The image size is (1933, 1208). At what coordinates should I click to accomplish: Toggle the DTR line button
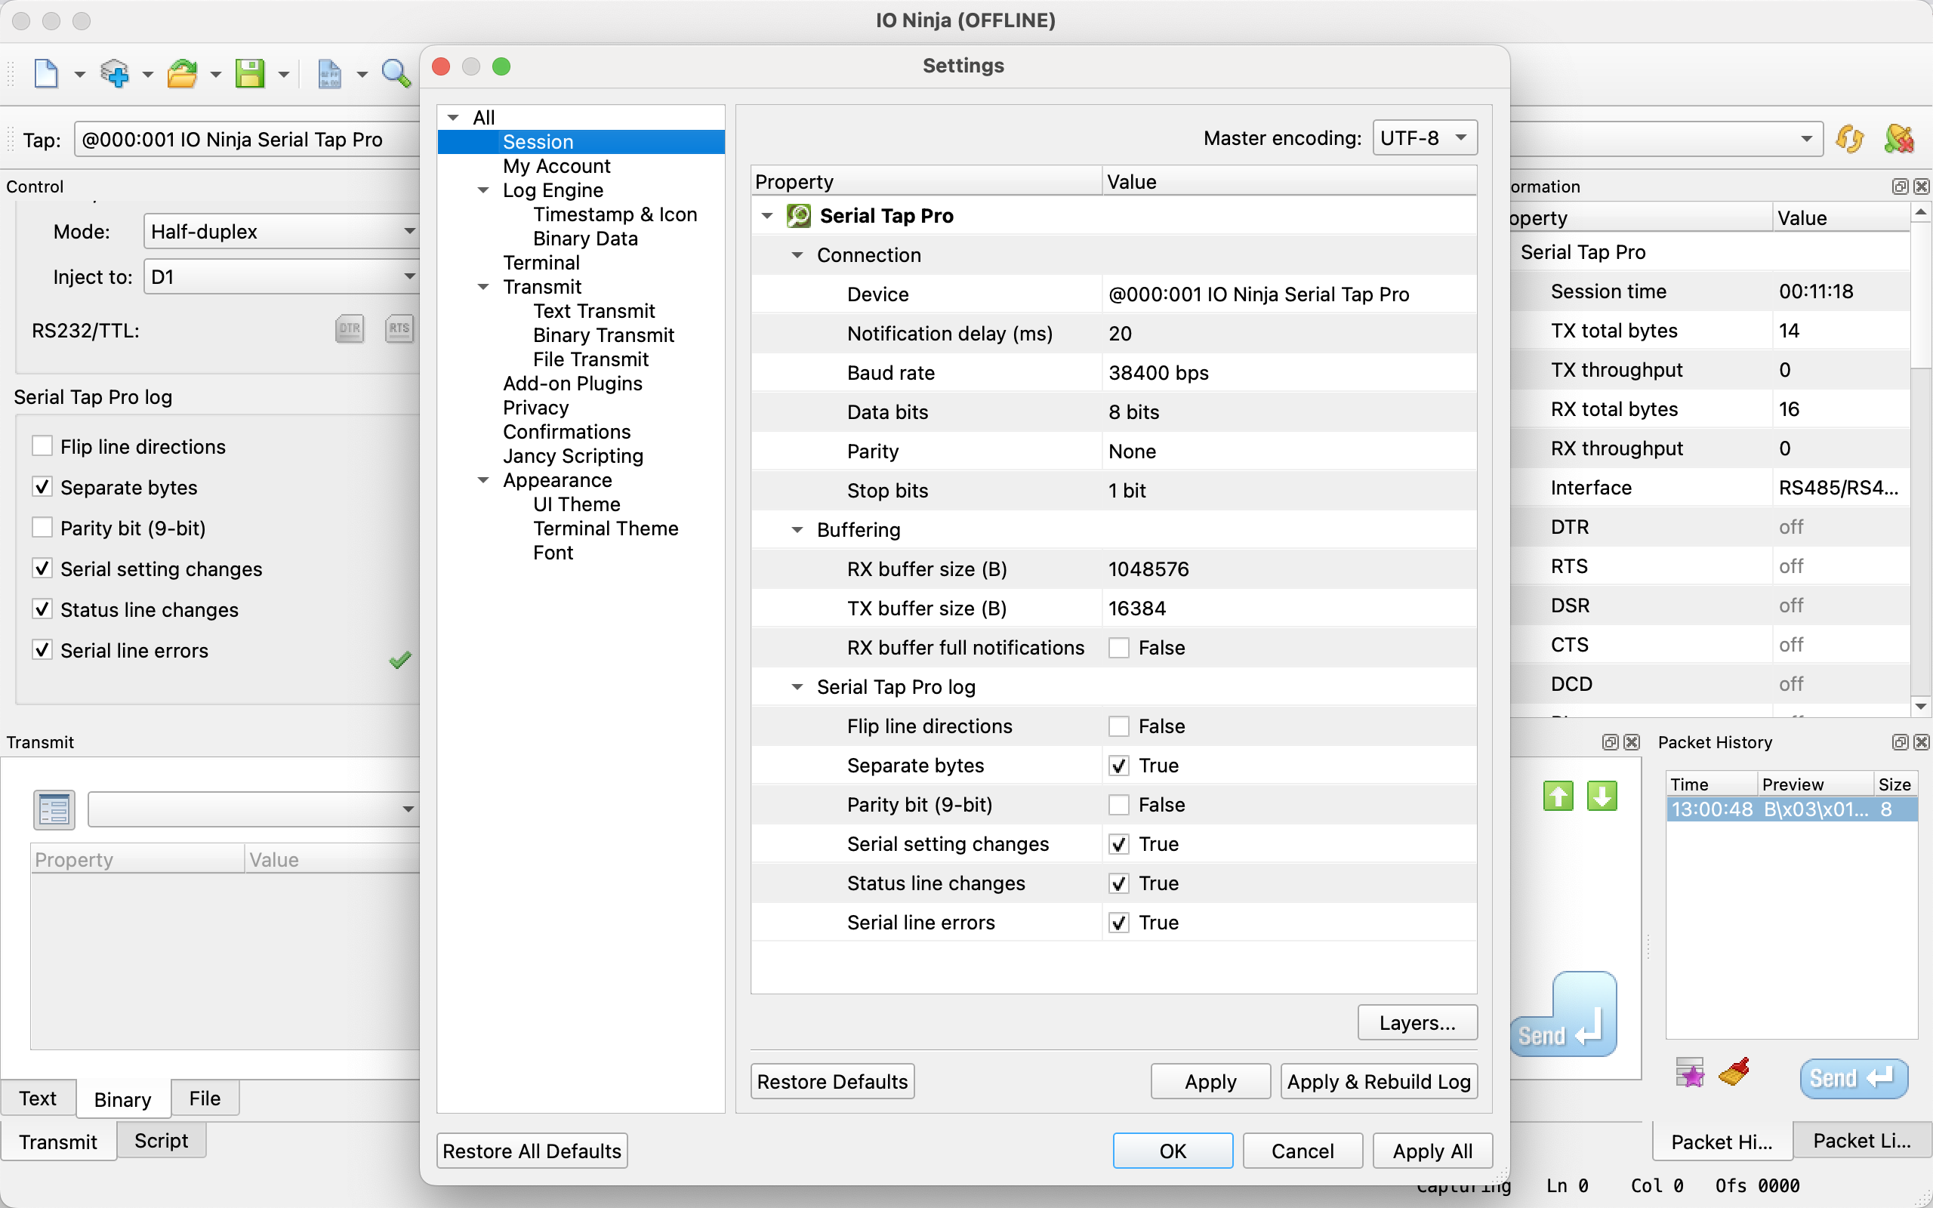coord(349,328)
